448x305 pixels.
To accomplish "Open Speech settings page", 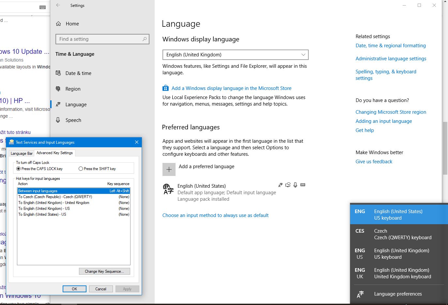I will tap(73, 120).
